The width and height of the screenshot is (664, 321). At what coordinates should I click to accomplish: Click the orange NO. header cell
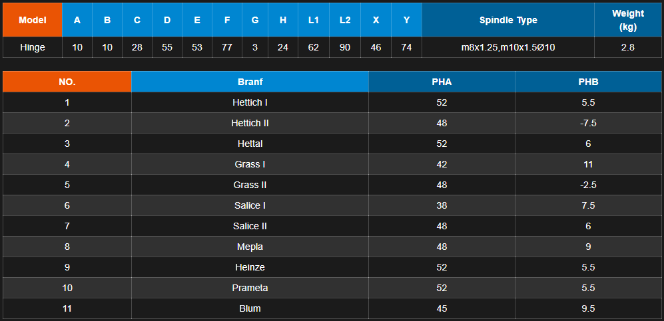pos(67,82)
